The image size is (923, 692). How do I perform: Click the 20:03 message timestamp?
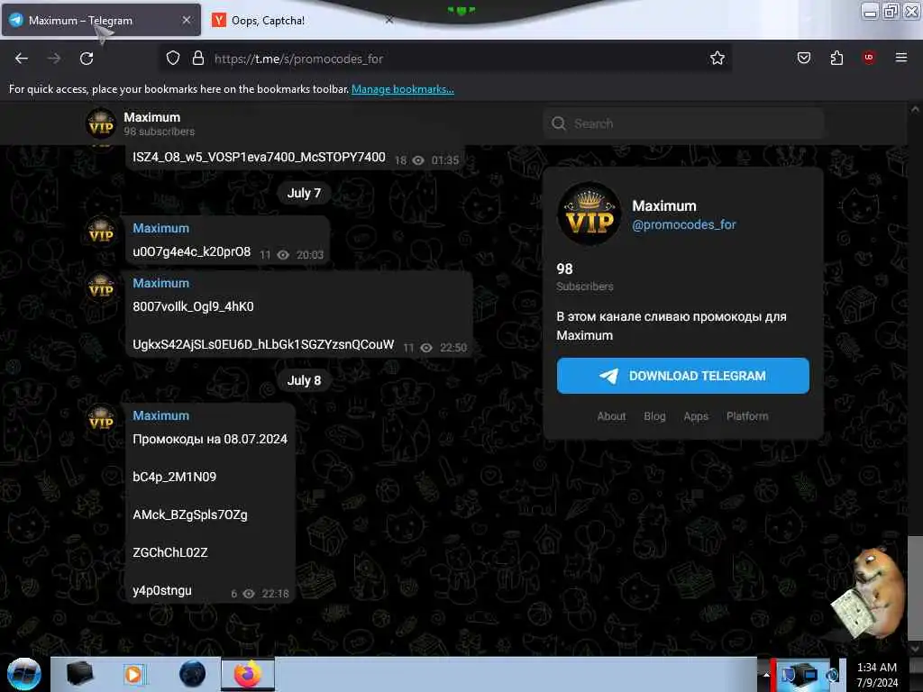click(x=310, y=255)
